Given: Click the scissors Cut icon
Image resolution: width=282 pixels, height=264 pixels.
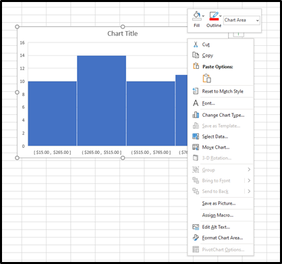Looking at the screenshot, I should [196, 45].
